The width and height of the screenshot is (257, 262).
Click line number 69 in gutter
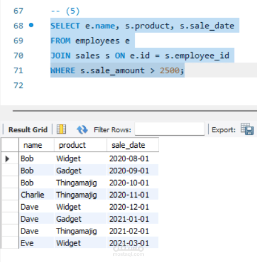tap(18, 41)
